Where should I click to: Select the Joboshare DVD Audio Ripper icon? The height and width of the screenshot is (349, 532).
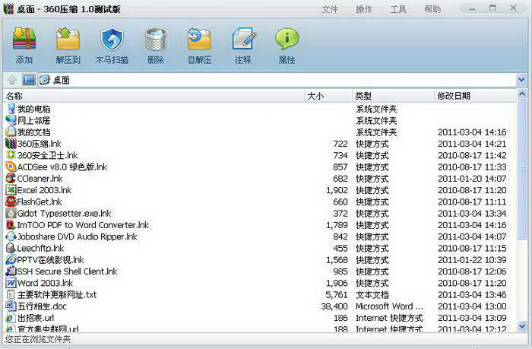(11, 236)
